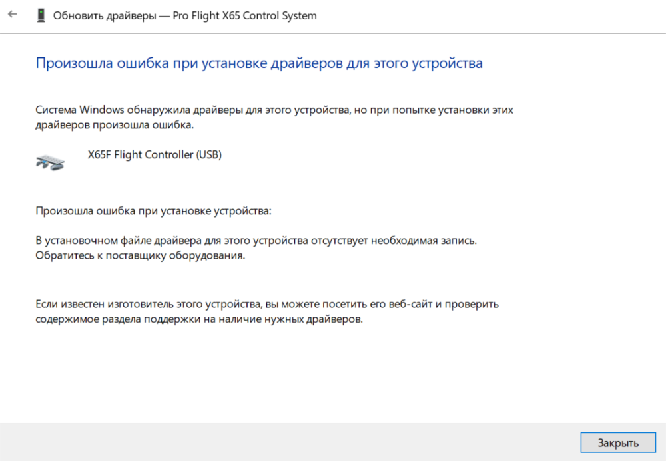This screenshot has height=461, width=666.
Task: Click the 'Обратитесь к поставщику оборудования.' line
Action: [x=141, y=255]
